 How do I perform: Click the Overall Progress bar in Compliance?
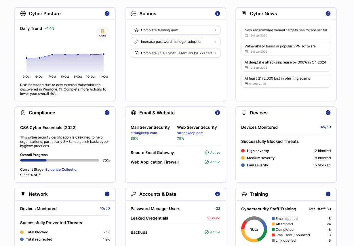[60, 160]
